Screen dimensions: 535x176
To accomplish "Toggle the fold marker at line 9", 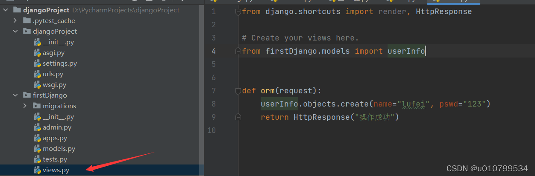I will click(238, 117).
